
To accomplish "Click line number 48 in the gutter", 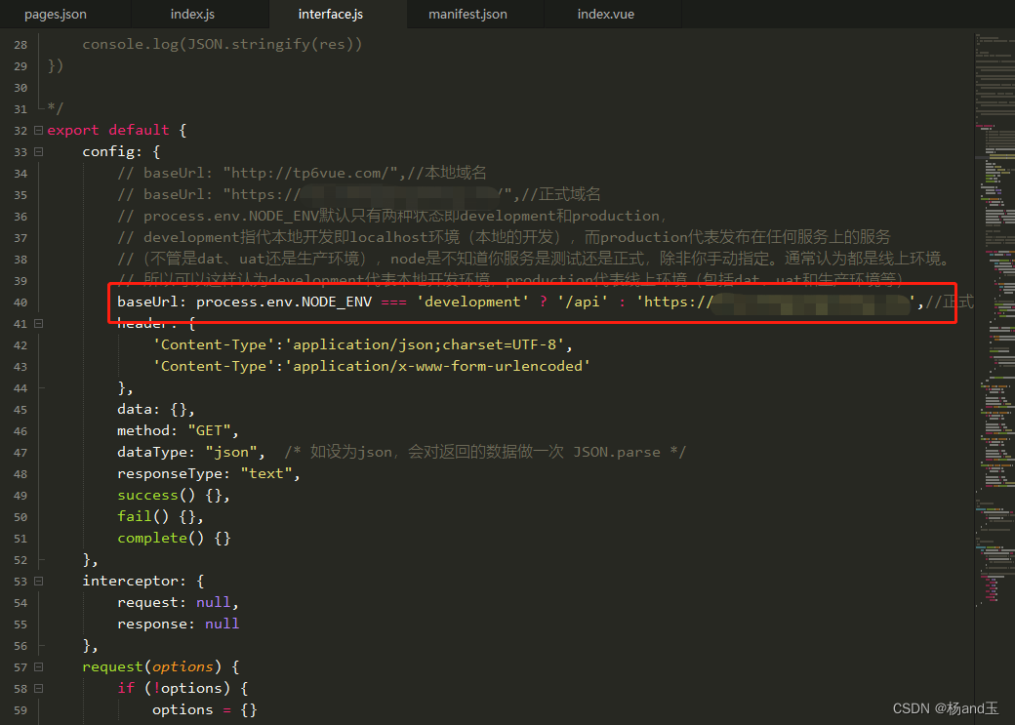I will coord(20,474).
